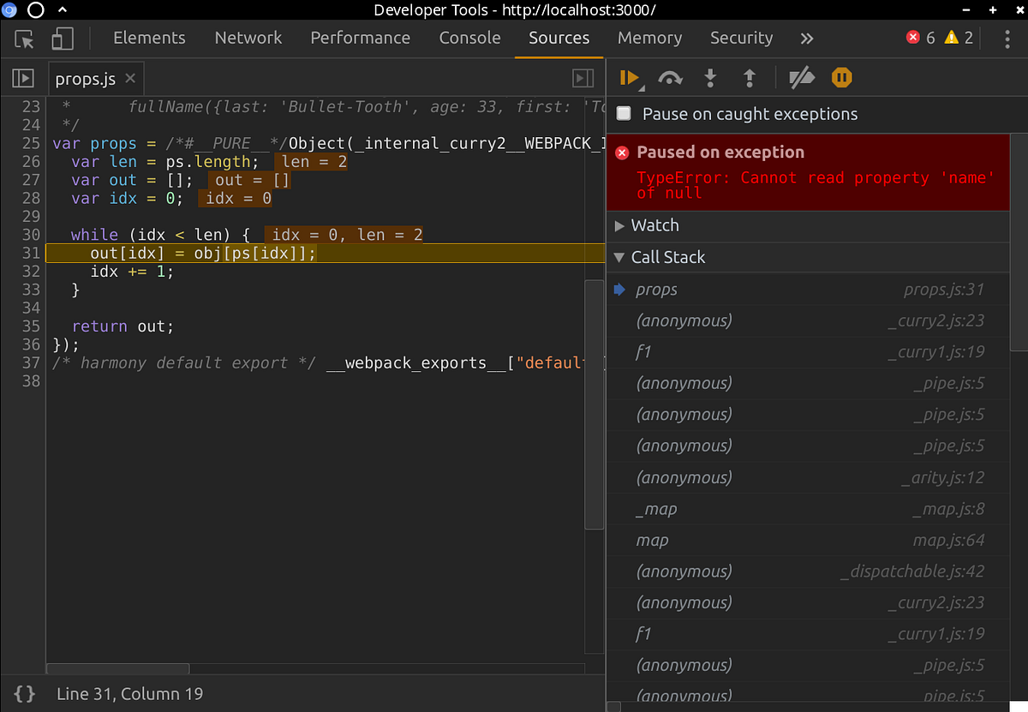The width and height of the screenshot is (1028, 712).
Task: Show more DevTools tabs chevron
Action: point(806,39)
